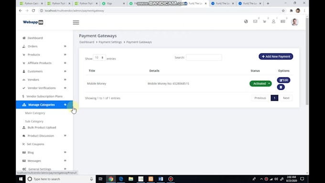Screen dimensions: 325x183
Task: Click Add New Payment button
Action: [276, 56]
